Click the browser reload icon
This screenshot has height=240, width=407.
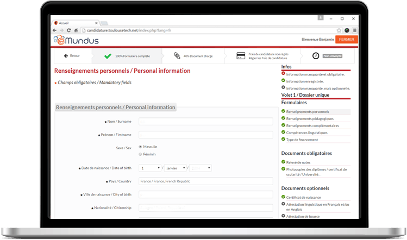pyautogui.click(x=69, y=30)
